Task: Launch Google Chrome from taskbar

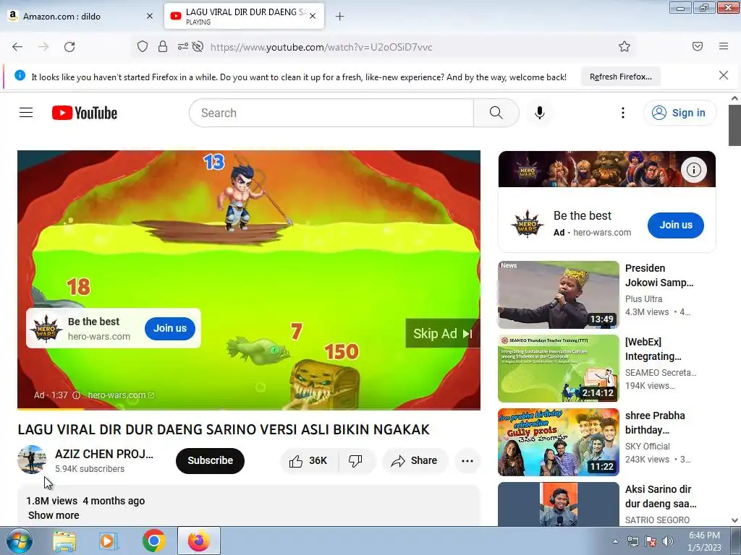Action: click(x=153, y=541)
